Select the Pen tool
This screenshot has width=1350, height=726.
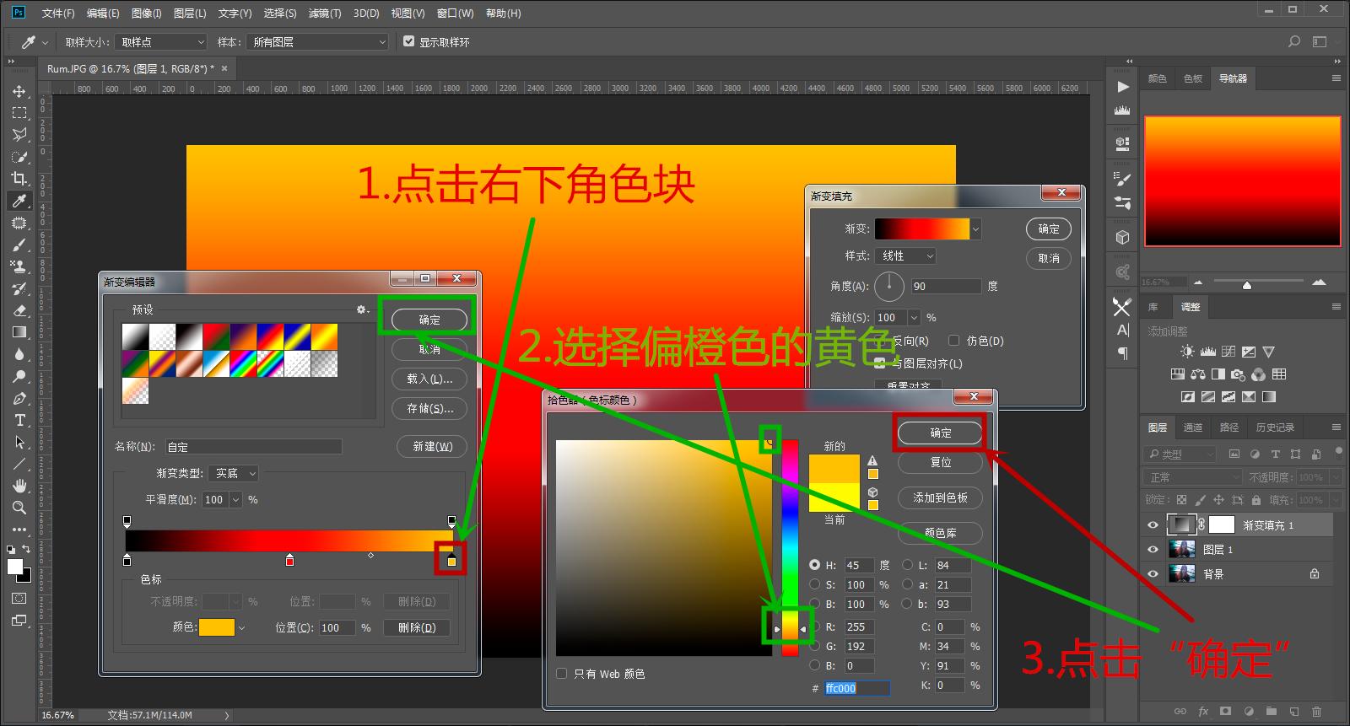(19, 398)
